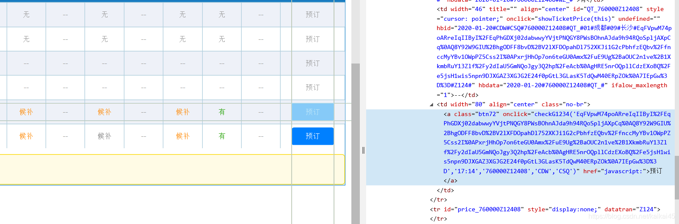The width and height of the screenshot is (679, 224).
Task: Select the href="javascript:" attribute
Action: (616, 171)
